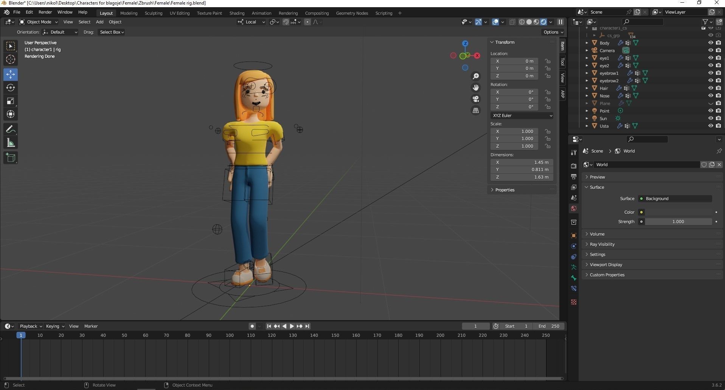Switch to the Sculpting workspace tab
Viewport: 725px width, 390px height.
154,13
